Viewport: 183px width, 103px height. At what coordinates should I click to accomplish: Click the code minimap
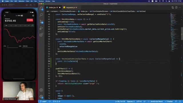tap(175, 32)
